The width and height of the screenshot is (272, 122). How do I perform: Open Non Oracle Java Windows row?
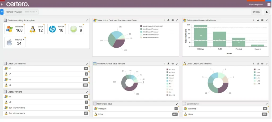click(x=136, y=109)
